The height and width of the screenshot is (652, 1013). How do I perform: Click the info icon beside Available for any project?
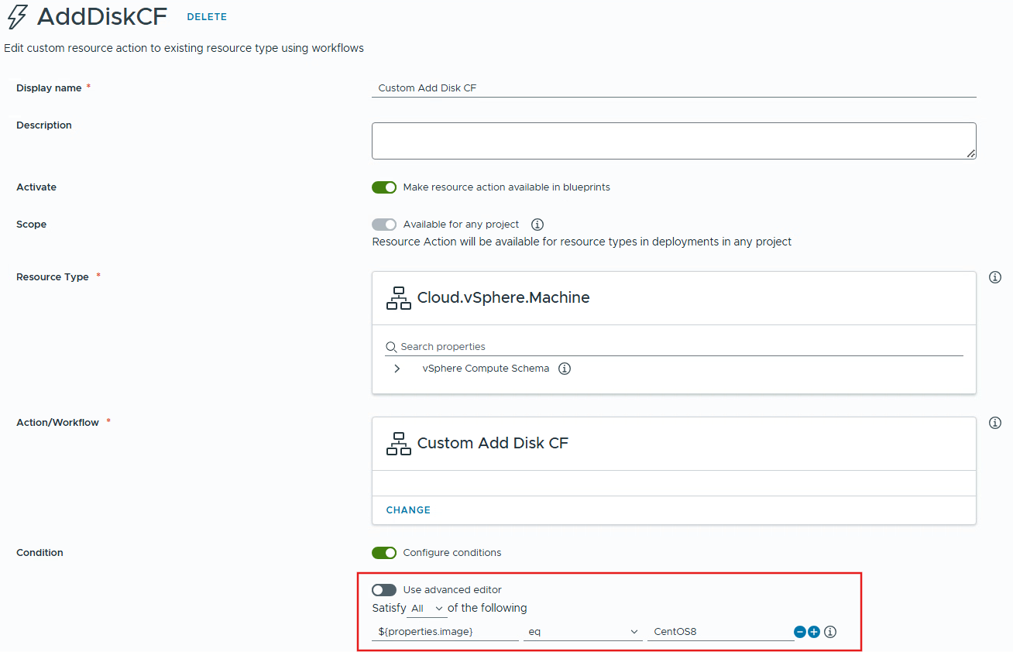click(537, 225)
